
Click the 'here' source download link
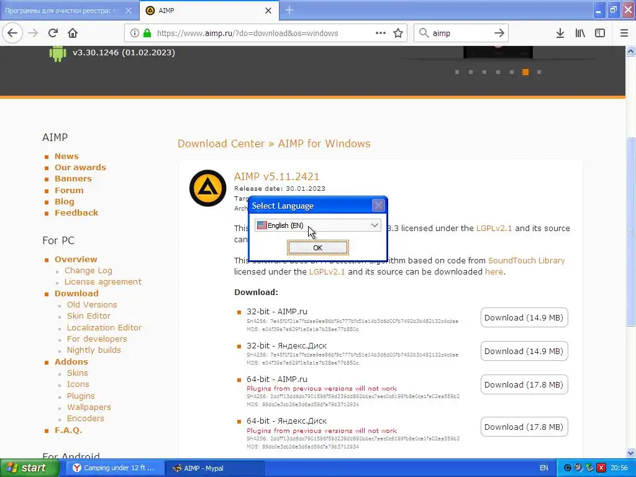pyautogui.click(x=494, y=272)
